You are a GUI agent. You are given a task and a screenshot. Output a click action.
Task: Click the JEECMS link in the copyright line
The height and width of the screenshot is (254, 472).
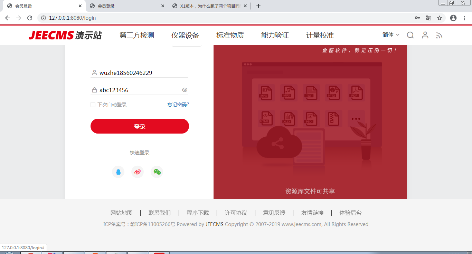click(215, 224)
